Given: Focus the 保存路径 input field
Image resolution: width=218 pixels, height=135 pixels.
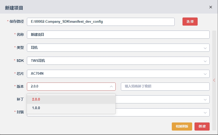Looking at the screenshot, I should tap(101, 22).
